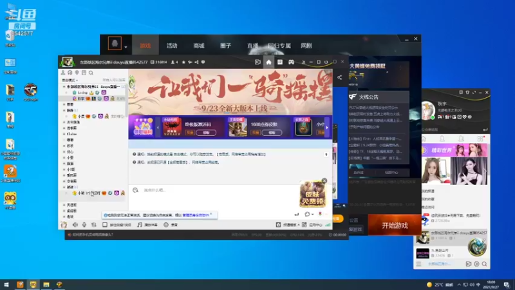515x290 pixels.
Task: Click the 领取福利 promo tile
Action: pyautogui.click(x=143, y=128)
